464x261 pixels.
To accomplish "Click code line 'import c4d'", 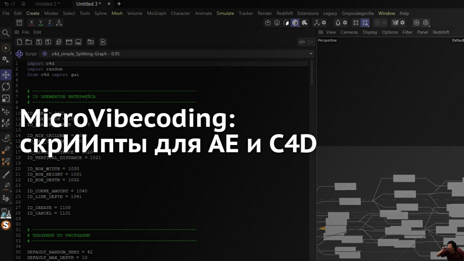I will click(41, 63).
